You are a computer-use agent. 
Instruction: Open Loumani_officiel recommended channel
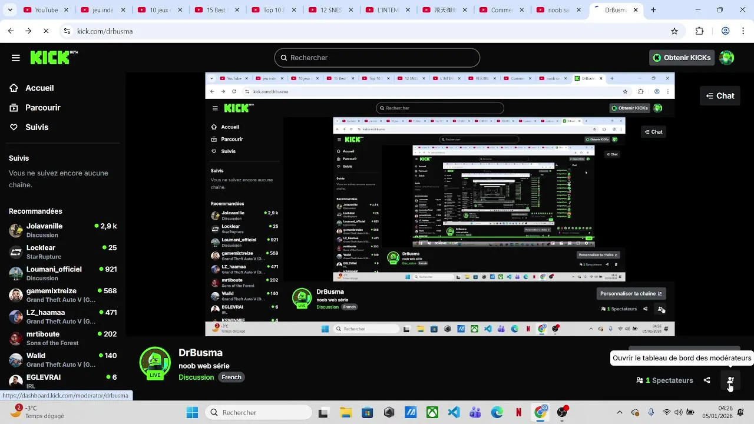63,273
